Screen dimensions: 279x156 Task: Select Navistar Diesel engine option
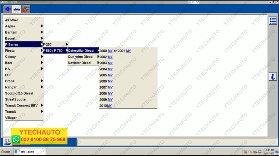coord(83,63)
